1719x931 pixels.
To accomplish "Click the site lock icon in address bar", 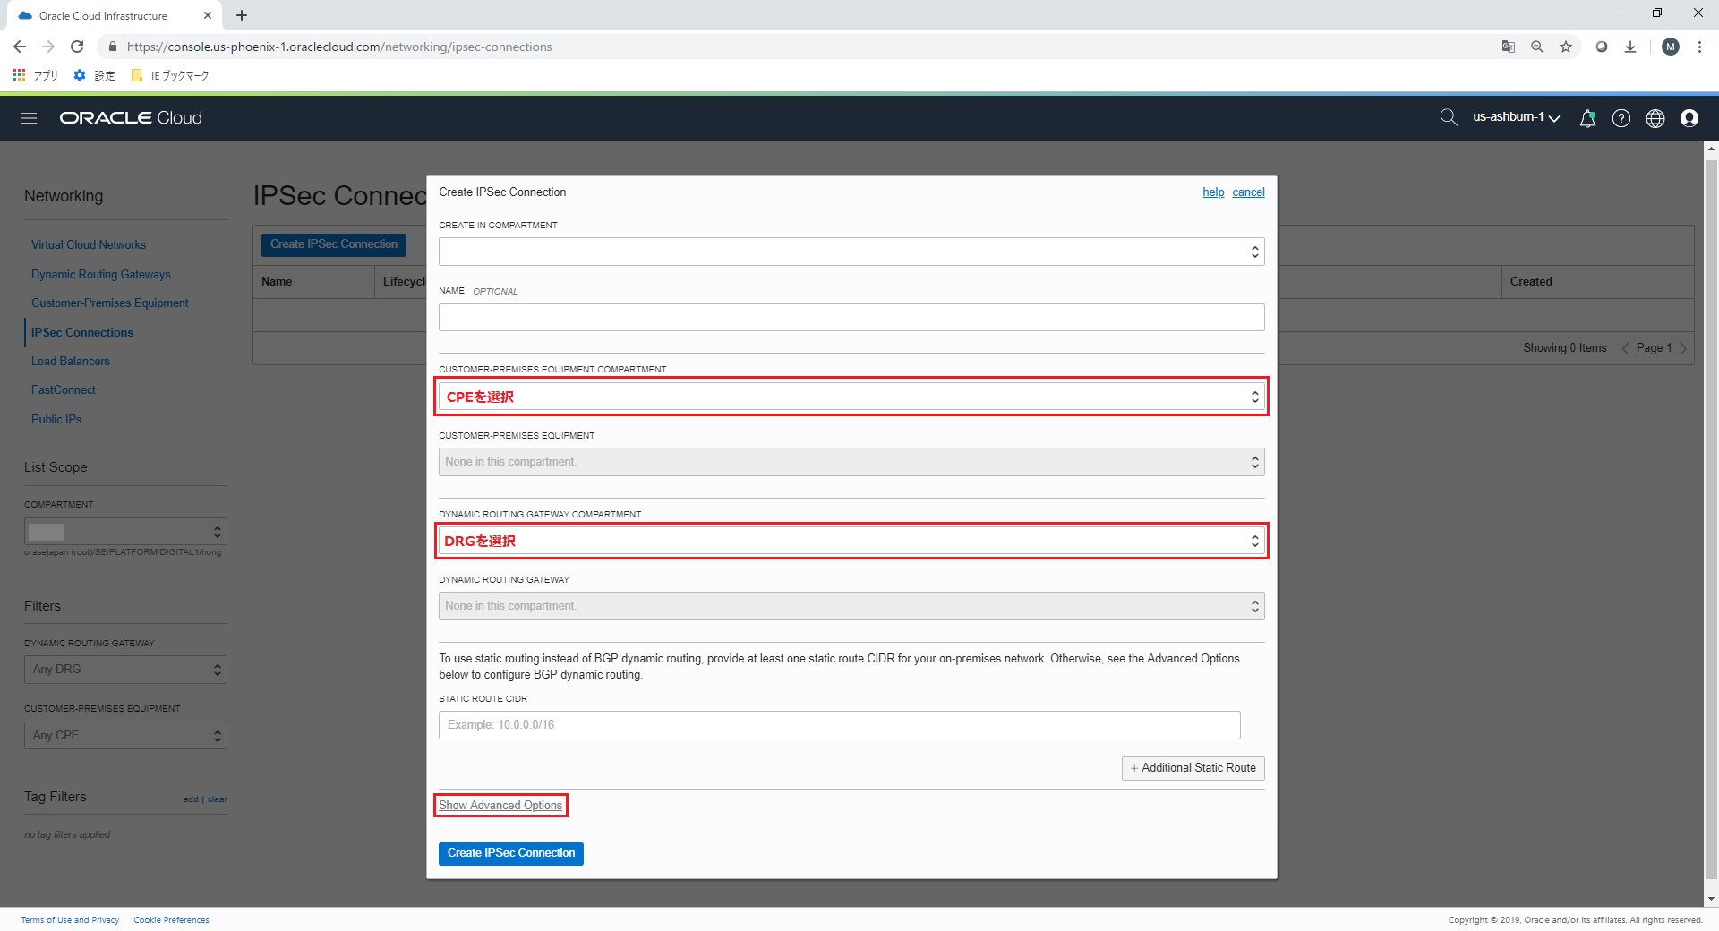I will [112, 47].
